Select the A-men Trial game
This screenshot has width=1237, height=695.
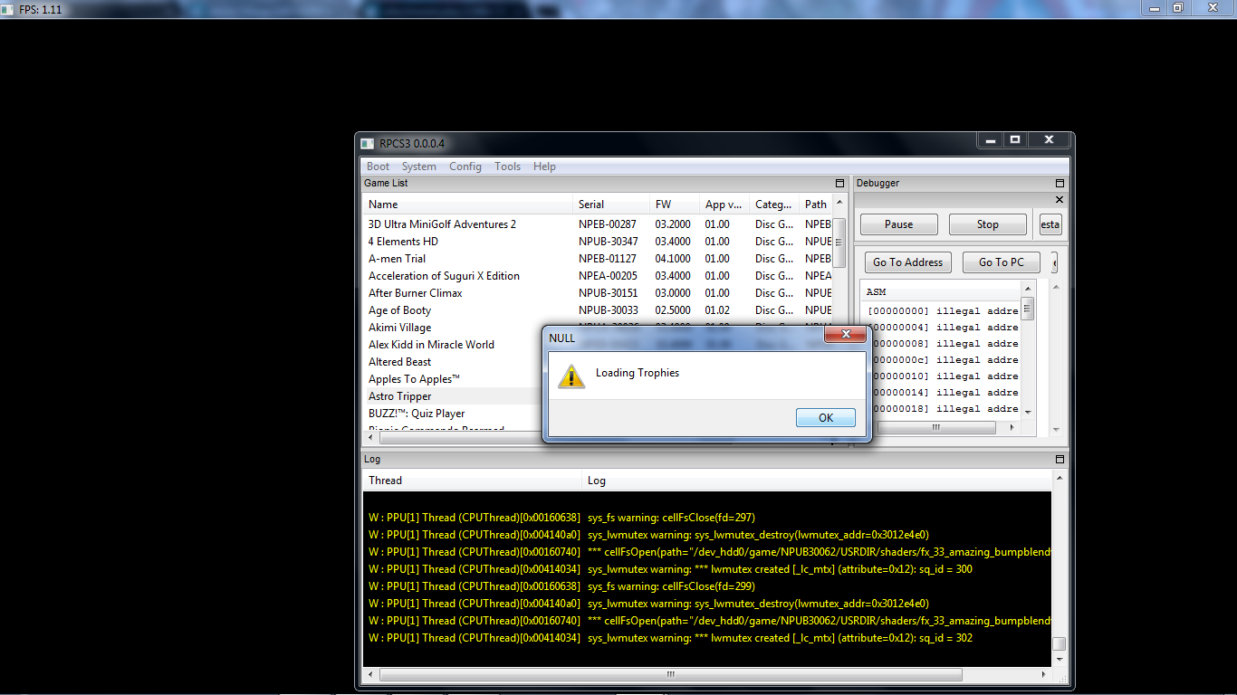pyautogui.click(x=397, y=259)
